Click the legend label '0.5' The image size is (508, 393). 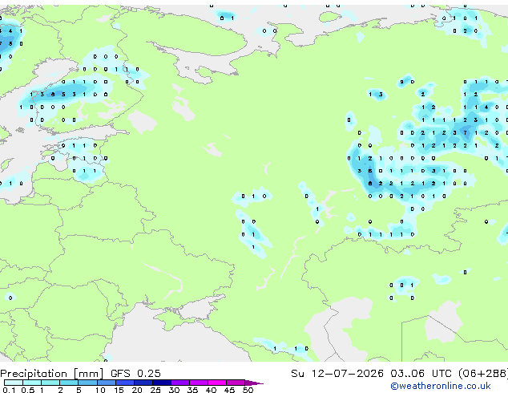click(x=28, y=390)
